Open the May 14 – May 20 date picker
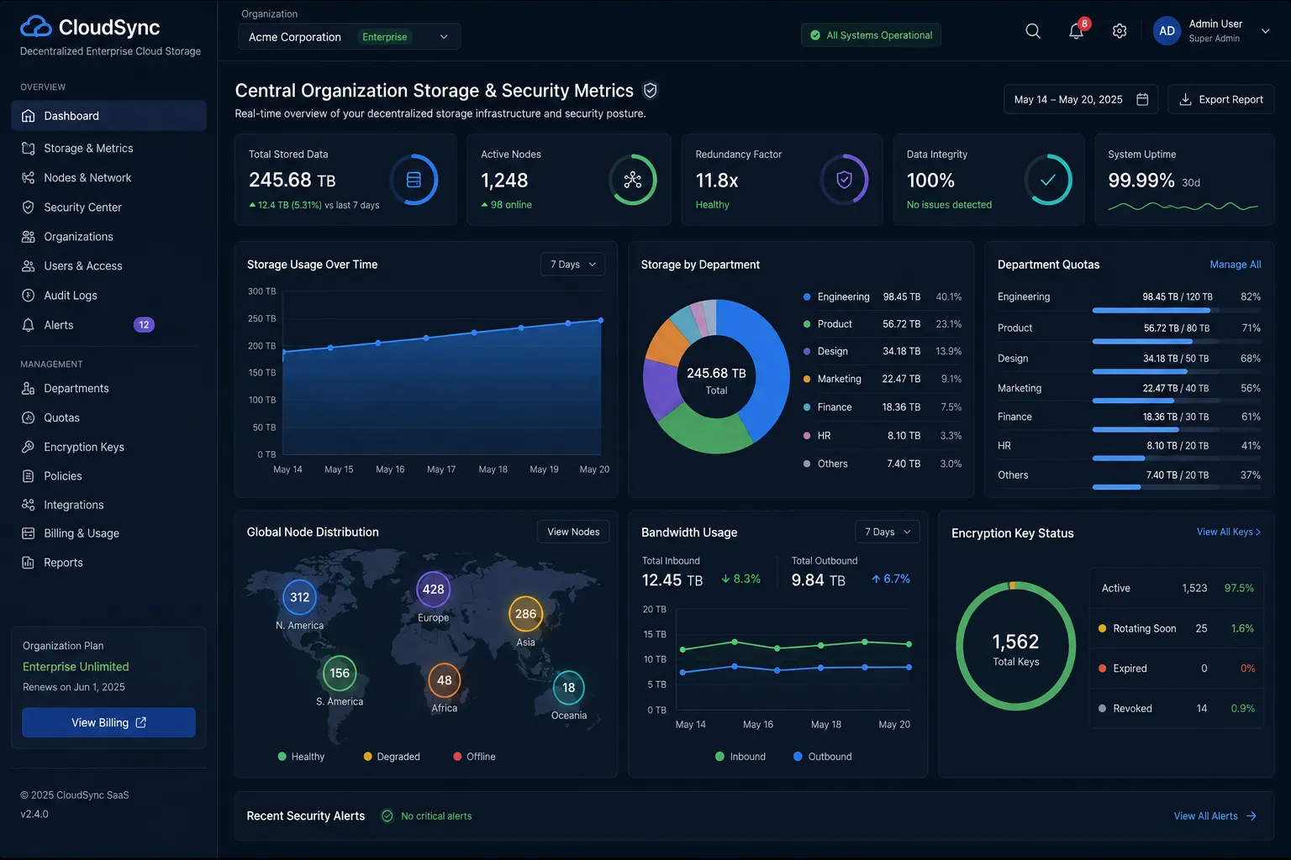The width and height of the screenshot is (1291, 860). [x=1081, y=99]
